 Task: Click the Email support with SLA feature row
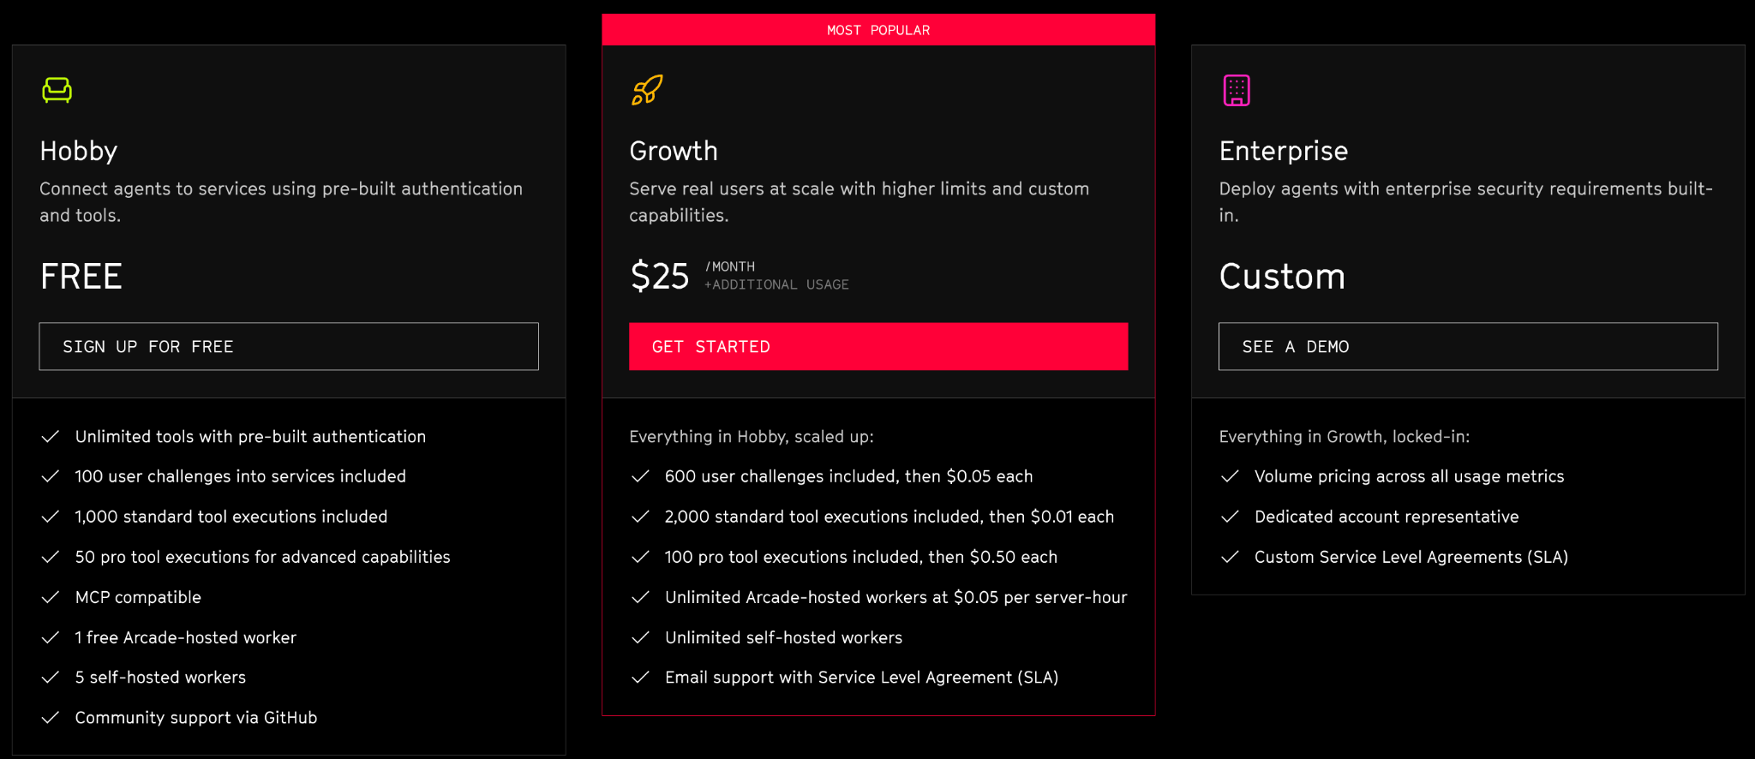(861, 677)
